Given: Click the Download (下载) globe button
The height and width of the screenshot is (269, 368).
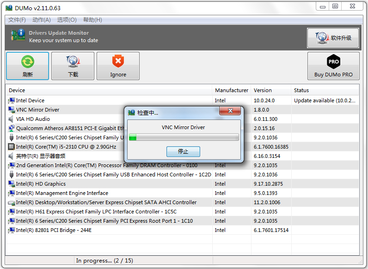Looking at the screenshot, I should point(73,66).
